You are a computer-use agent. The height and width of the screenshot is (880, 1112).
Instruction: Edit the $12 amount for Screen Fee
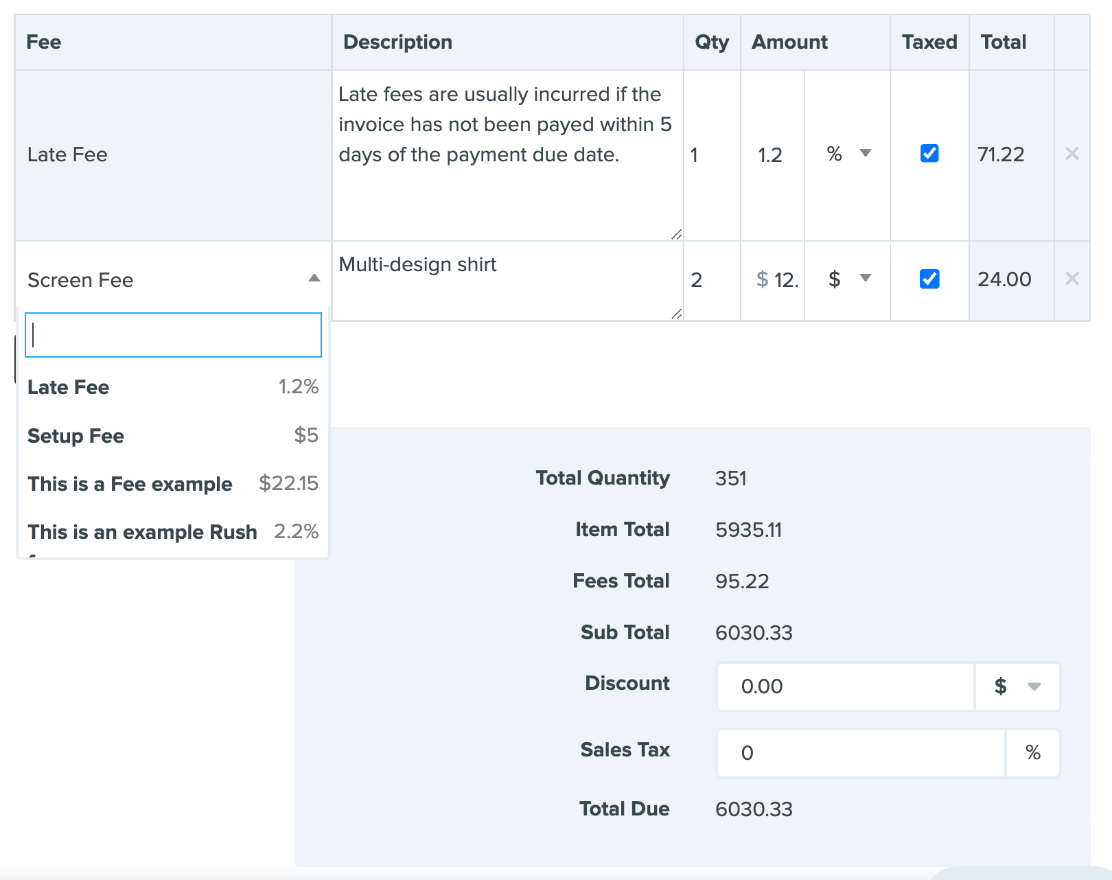tap(772, 280)
